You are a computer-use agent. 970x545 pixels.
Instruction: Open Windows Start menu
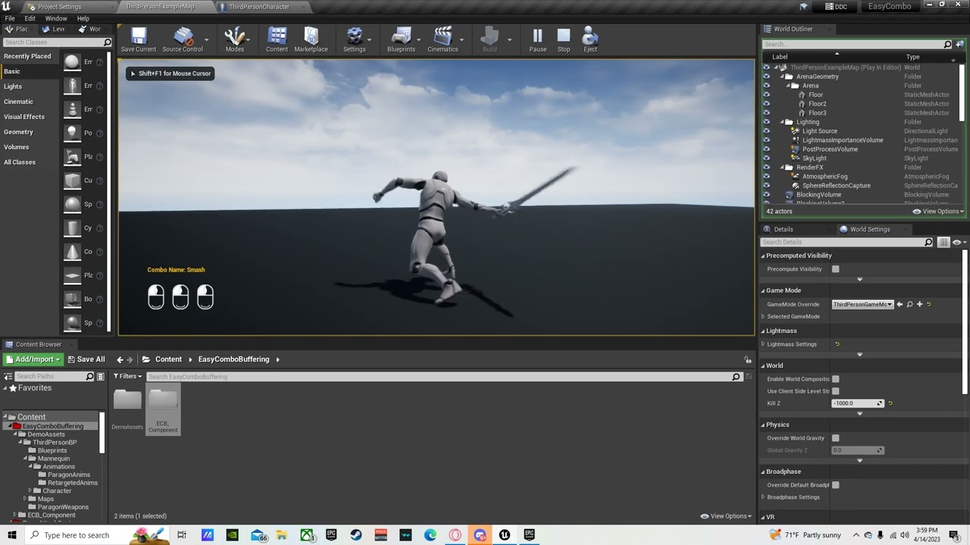coord(11,535)
